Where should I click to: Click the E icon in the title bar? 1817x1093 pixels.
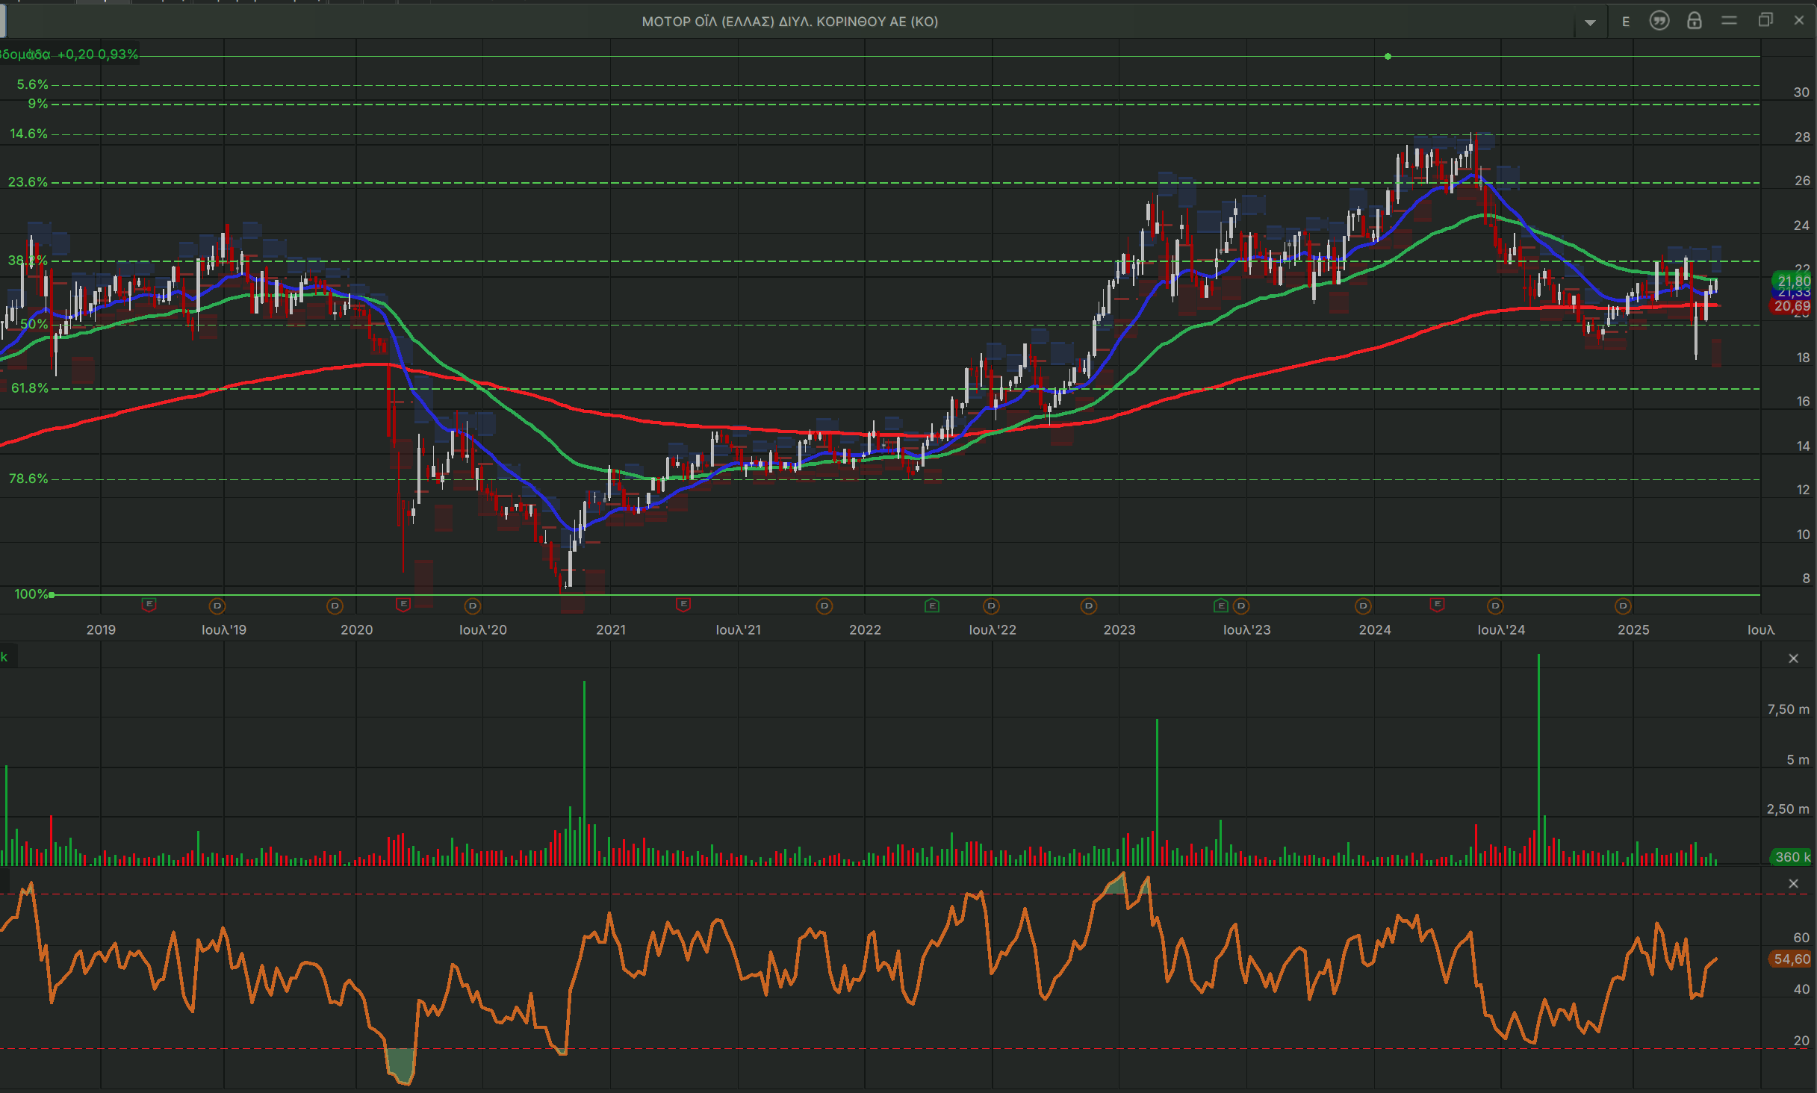coord(1626,22)
